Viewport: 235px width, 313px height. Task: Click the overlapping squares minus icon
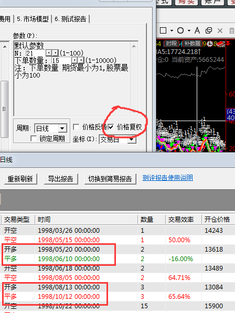[x=209, y=30]
